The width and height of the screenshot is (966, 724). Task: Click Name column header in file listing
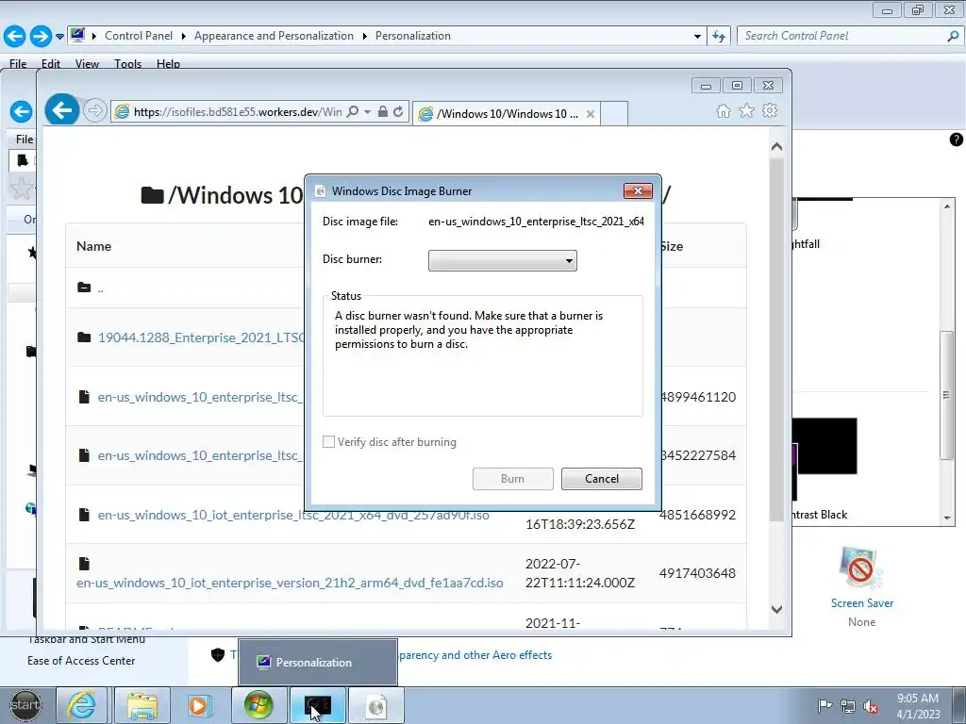[x=93, y=246]
